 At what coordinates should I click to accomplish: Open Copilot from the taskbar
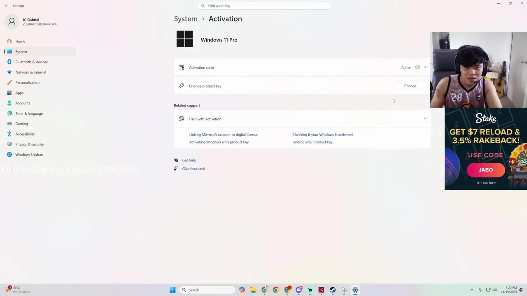click(x=242, y=290)
